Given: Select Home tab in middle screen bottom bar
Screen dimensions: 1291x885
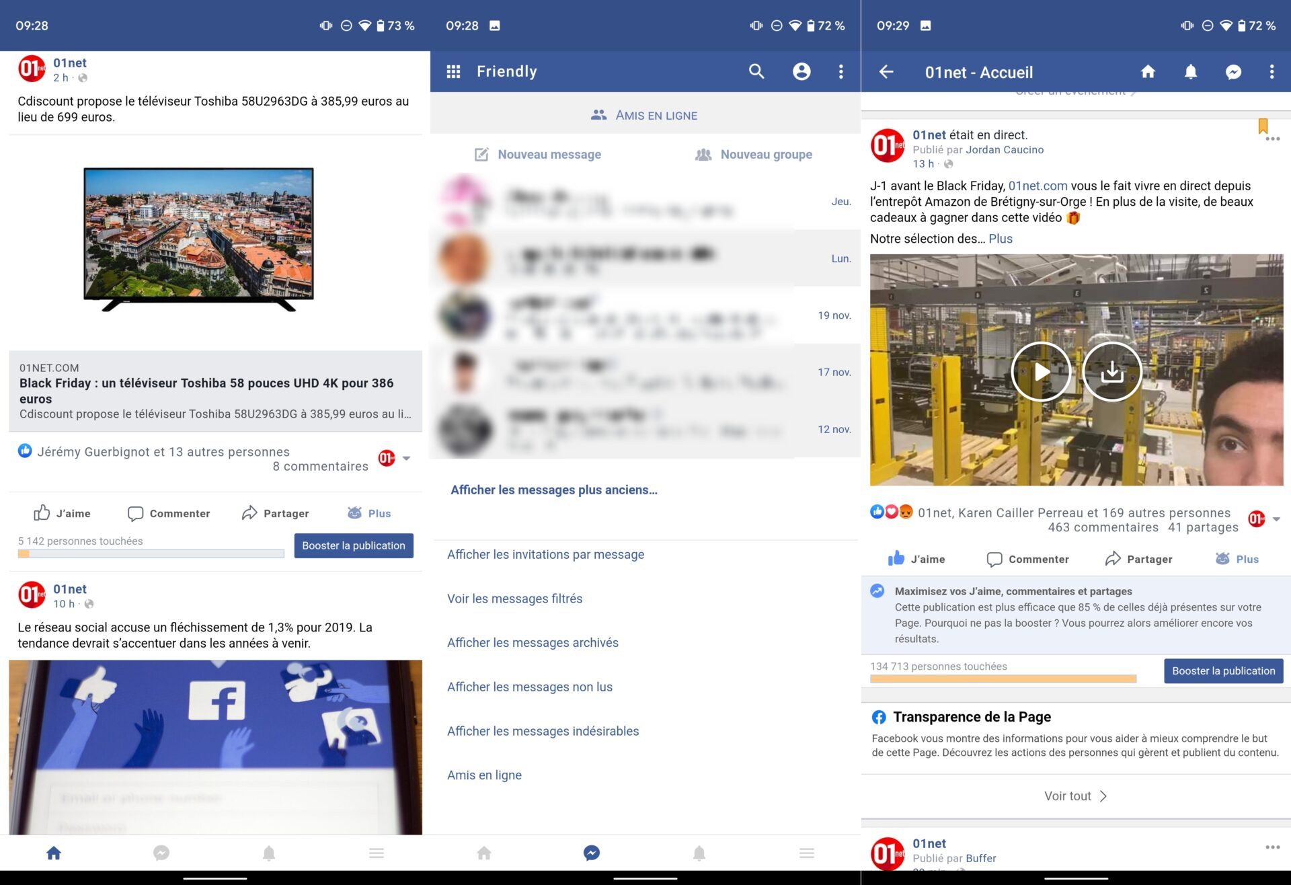Looking at the screenshot, I should pyautogui.click(x=484, y=853).
